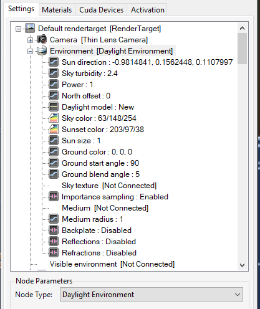Image resolution: width=260 pixels, height=309 pixels.
Task: Click the RenderTarget picture icon
Action: (x=30, y=28)
